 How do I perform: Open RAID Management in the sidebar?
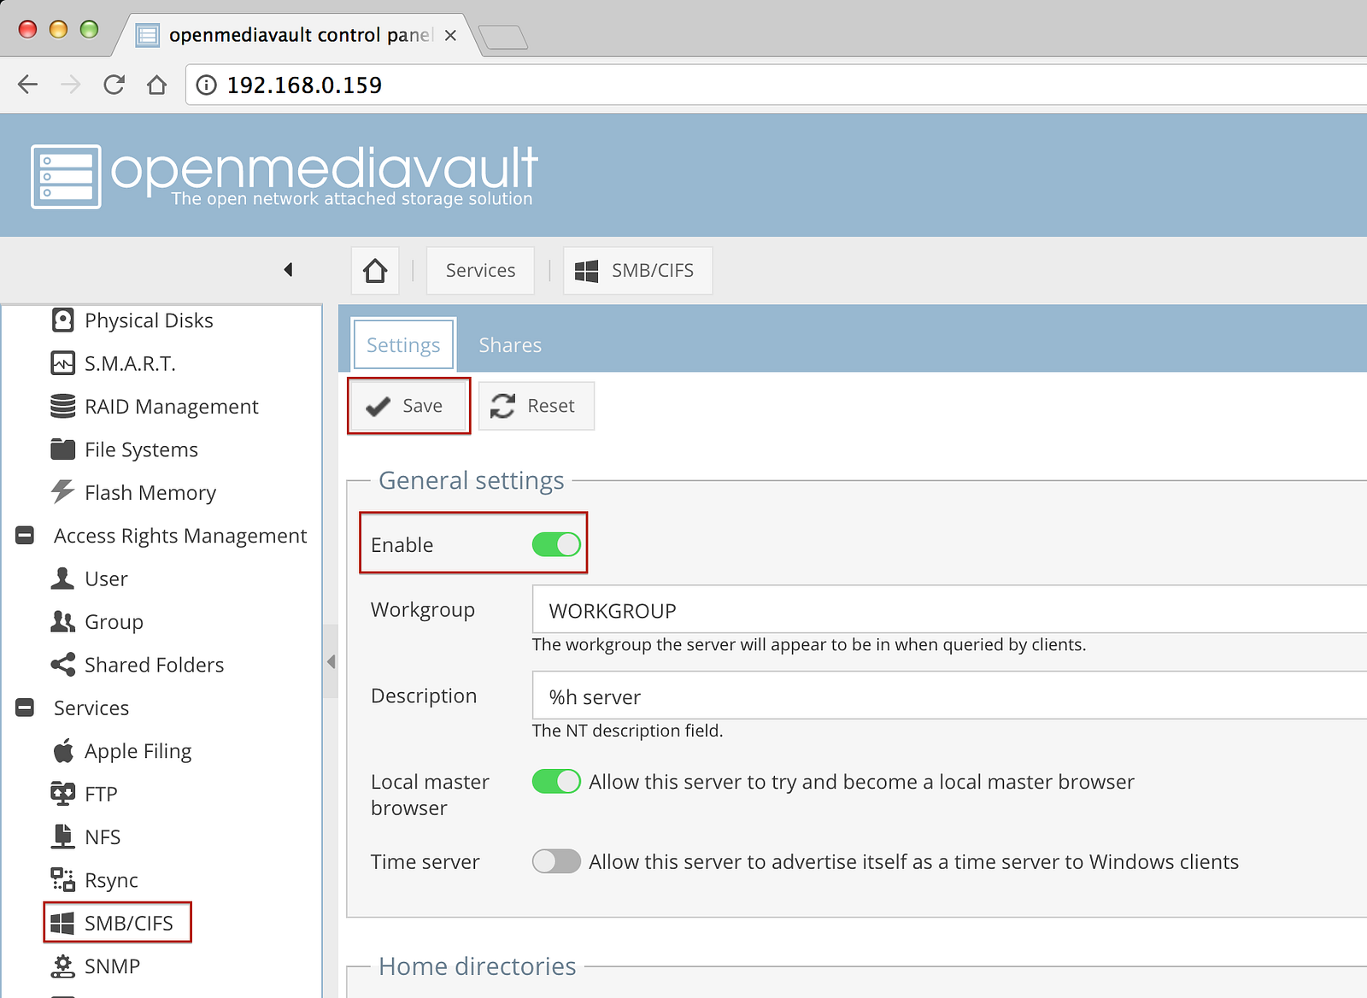(171, 406)
